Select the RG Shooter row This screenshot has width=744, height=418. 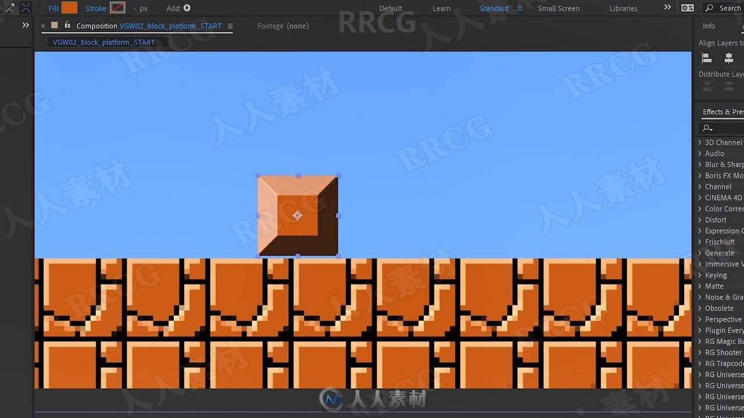[721, 352]
